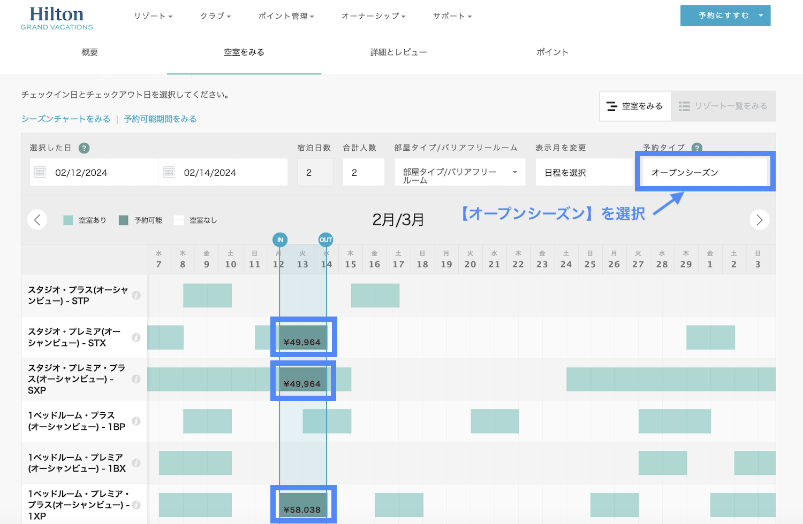Click the Hilton Grand Vacations logo
The height and width of the screenshot is (524, 803).
[x=57, y=18]
